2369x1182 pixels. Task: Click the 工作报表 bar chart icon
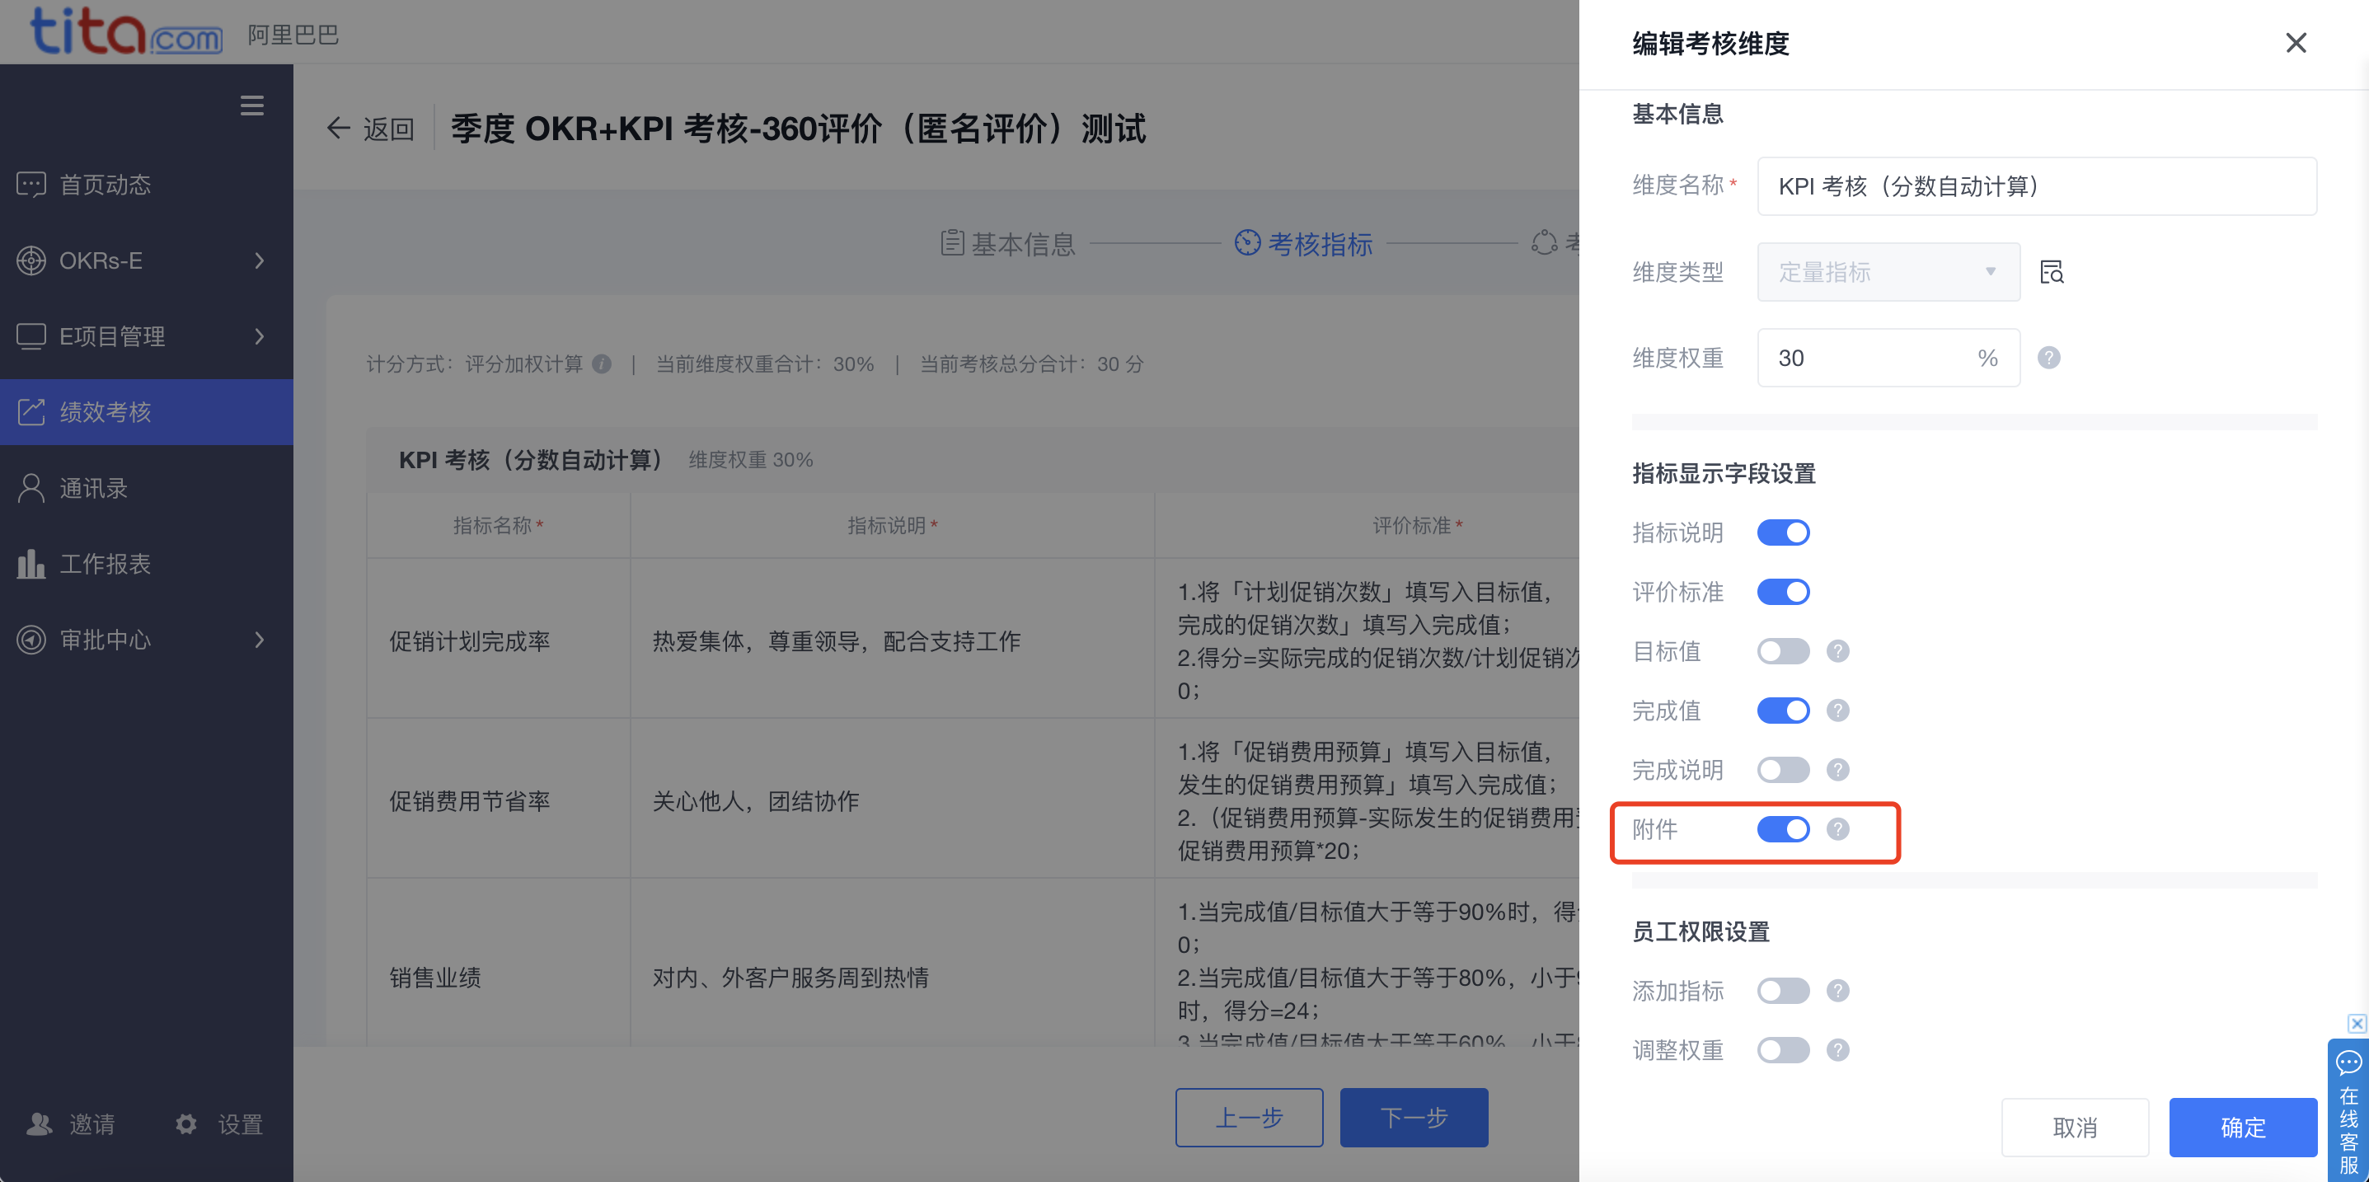[31, 564]
